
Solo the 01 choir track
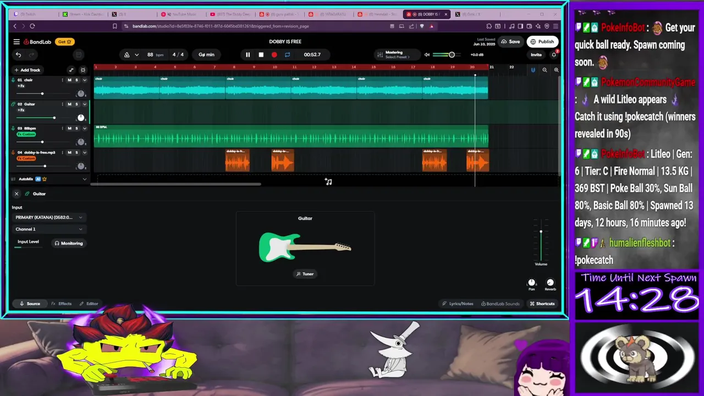point(76,80)
